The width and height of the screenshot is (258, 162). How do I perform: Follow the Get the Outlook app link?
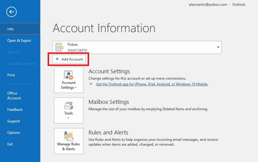(x=152, y=84)
